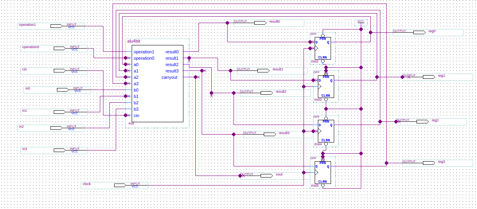477x209 pixels.
Task: Click the b3 port on alu4bit
Action: click(136, 109)
